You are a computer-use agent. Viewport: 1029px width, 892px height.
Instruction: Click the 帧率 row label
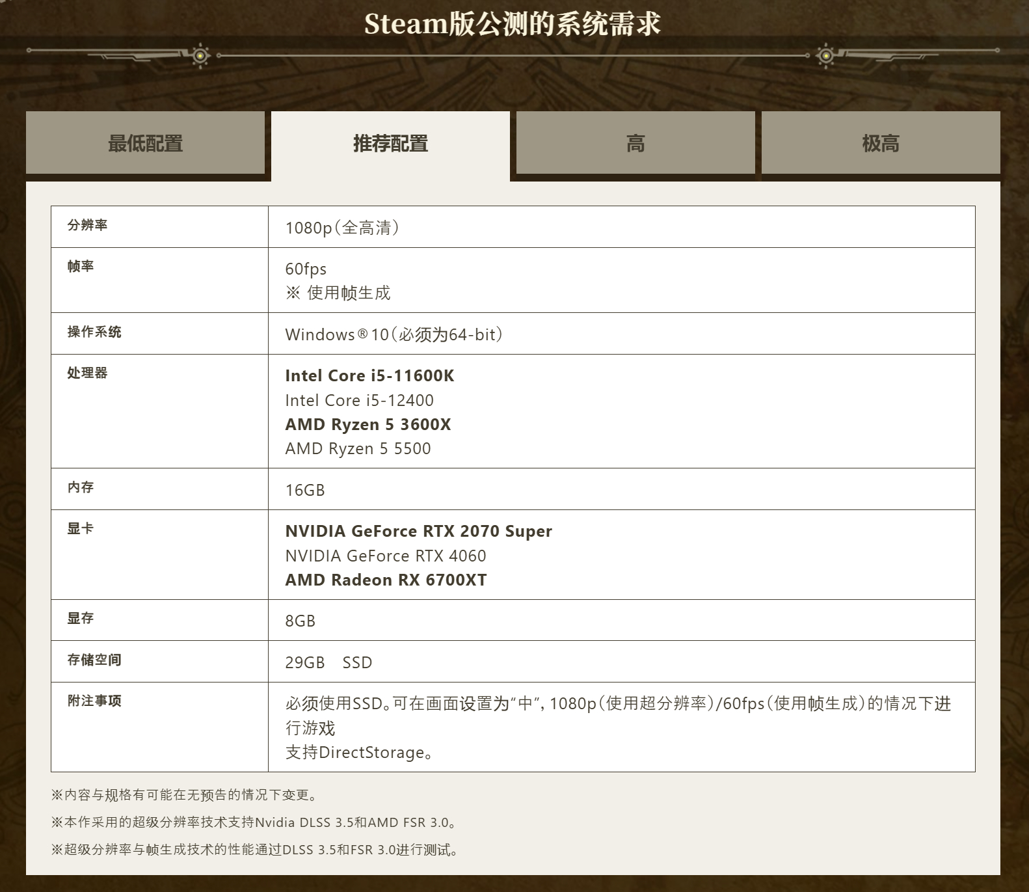[81, 266]
